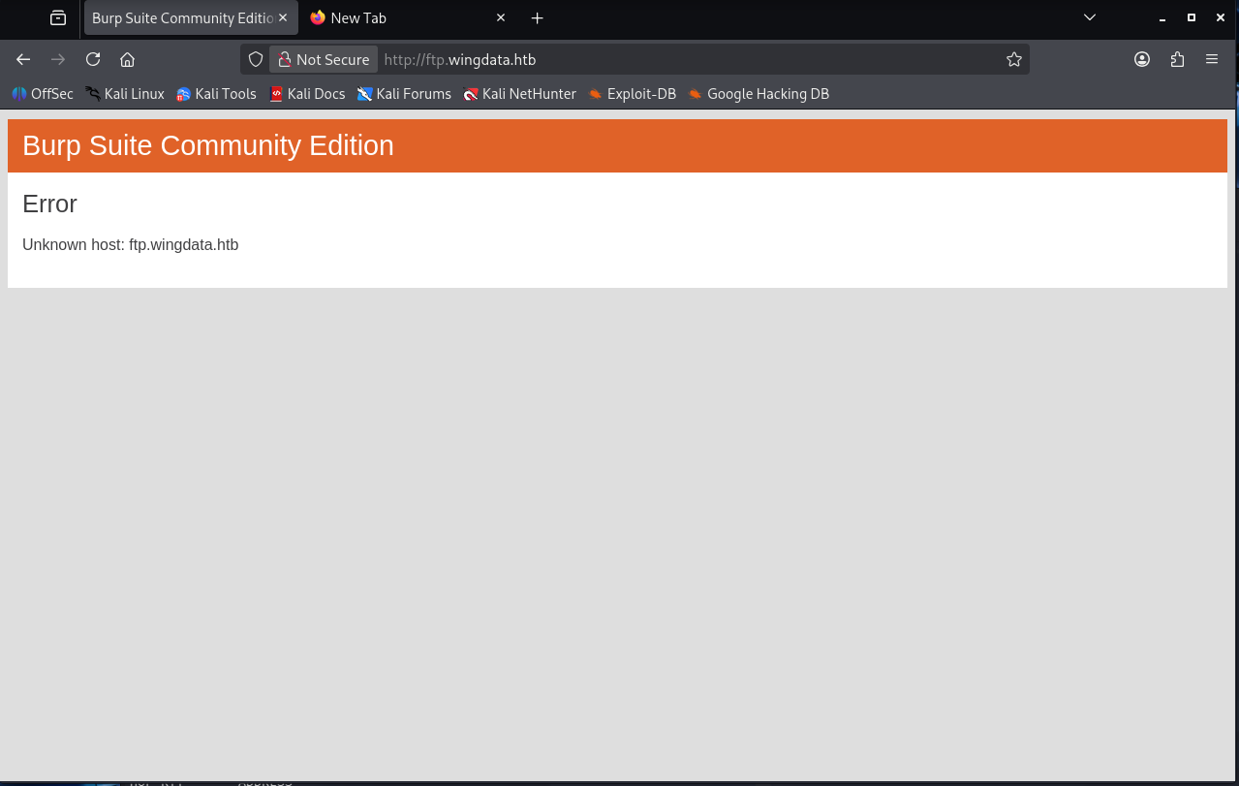
Task: Show Not Secure site information
Action: point(324,59)
